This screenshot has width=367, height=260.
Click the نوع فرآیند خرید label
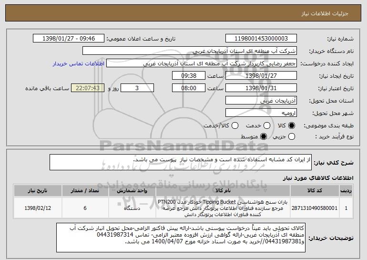[x=334, y=136]
